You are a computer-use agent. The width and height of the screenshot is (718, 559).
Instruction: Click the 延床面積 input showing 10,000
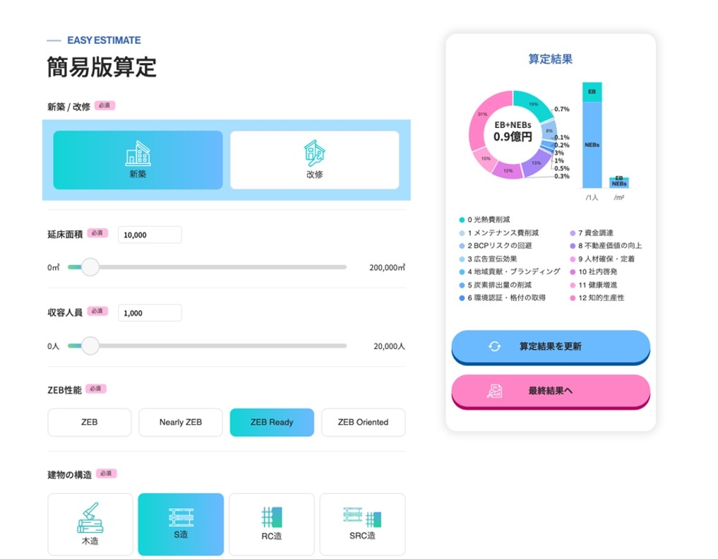click(149, 234)
